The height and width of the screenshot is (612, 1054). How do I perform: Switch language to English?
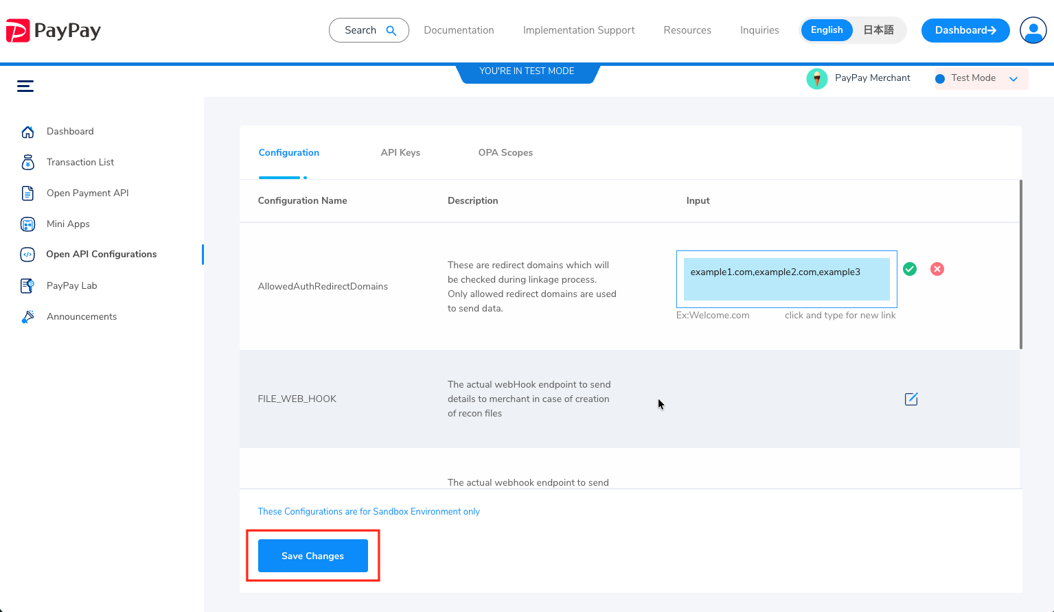[x=827, y=30]
